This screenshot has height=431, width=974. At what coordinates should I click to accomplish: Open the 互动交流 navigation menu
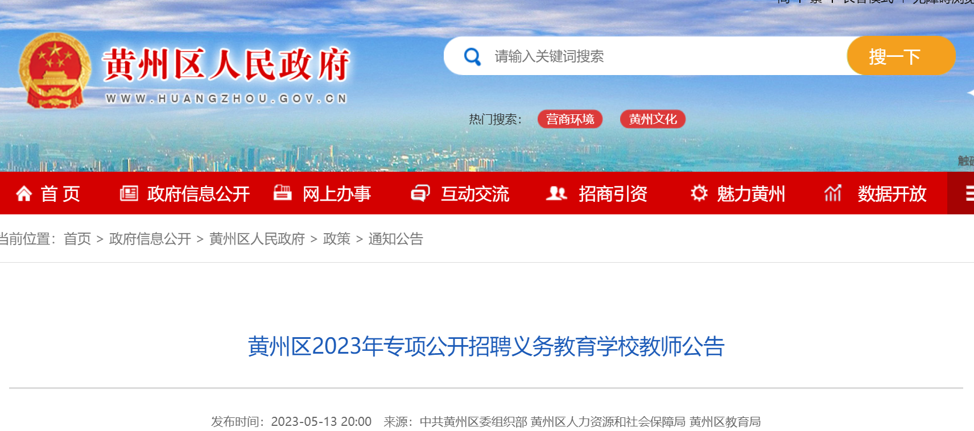(x=475, y=194)
